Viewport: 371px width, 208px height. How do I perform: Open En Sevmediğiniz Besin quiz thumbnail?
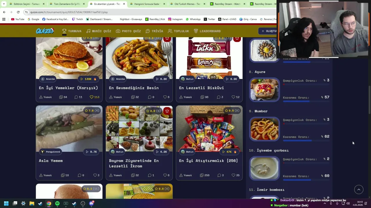[139, 58]
